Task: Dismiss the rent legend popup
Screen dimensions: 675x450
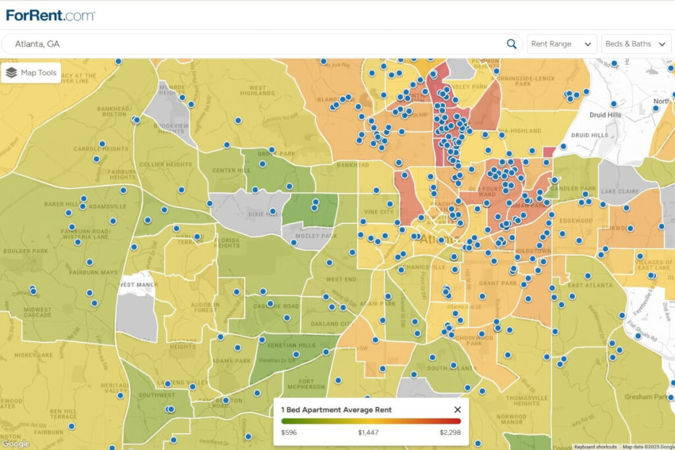Action: click(457, 409)
